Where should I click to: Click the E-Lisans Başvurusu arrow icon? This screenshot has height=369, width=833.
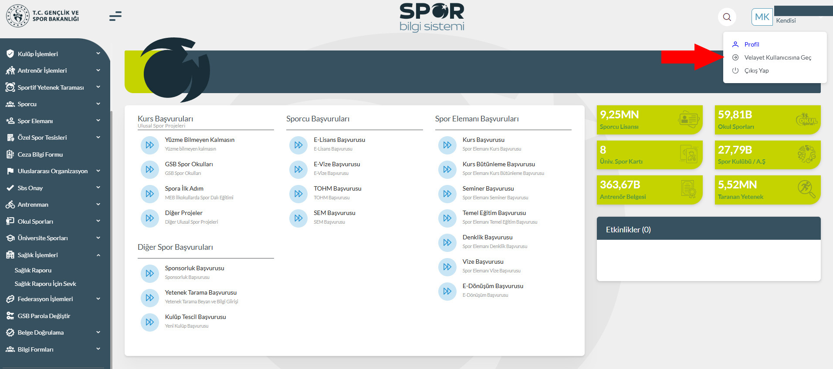click(x=298, y=145)
